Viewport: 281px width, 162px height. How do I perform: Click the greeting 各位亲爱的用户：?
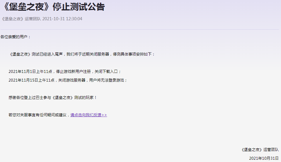tap(16, 37)
